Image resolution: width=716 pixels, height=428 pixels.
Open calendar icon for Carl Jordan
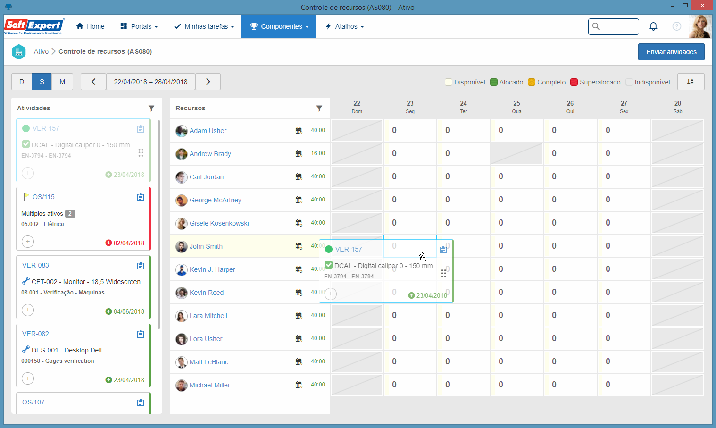coord(299,177)
